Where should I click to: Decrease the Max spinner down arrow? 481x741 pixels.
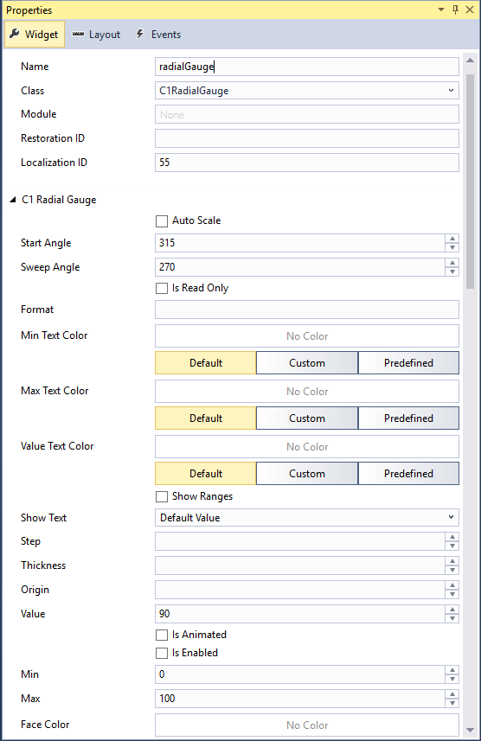pyautogui.click(x=452, y=703)
